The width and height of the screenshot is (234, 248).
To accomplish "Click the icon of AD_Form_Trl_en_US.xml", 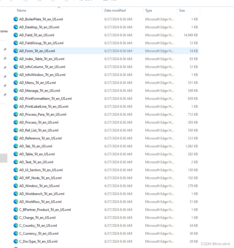I will [16, 51].
